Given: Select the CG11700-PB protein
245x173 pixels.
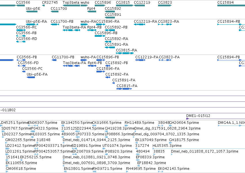Looking at the screenshot, I should point(63,57).
